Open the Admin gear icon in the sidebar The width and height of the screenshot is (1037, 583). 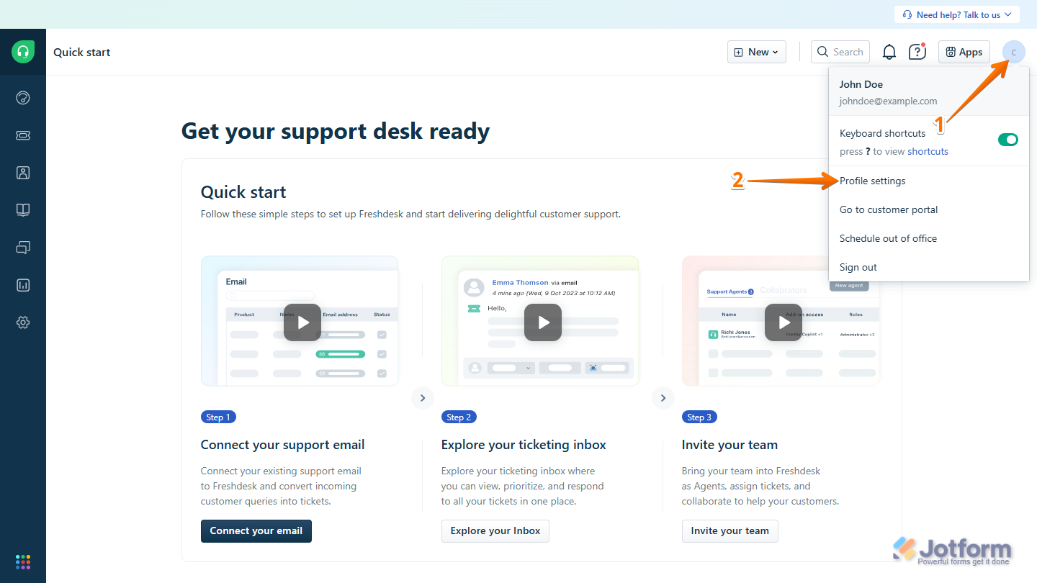[23, 322]
